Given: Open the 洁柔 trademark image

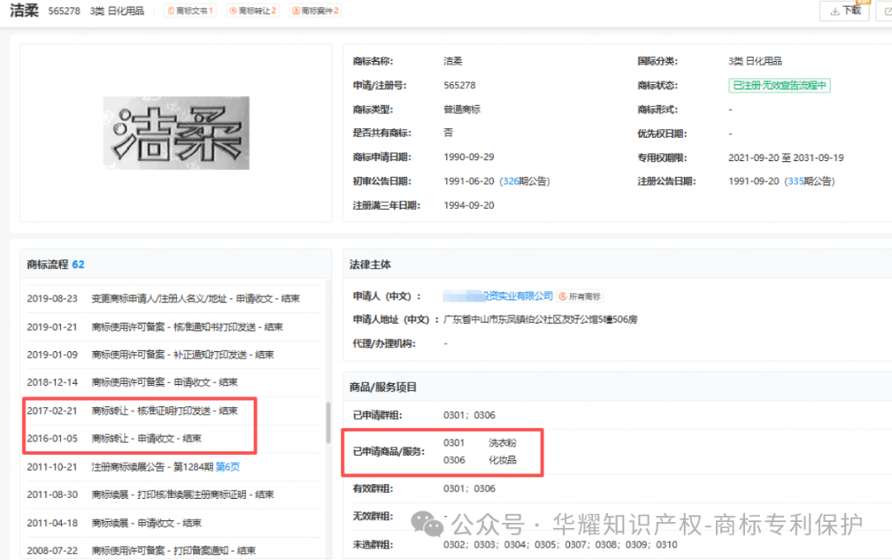Looking at the screenshot, I should click(177, 133).
